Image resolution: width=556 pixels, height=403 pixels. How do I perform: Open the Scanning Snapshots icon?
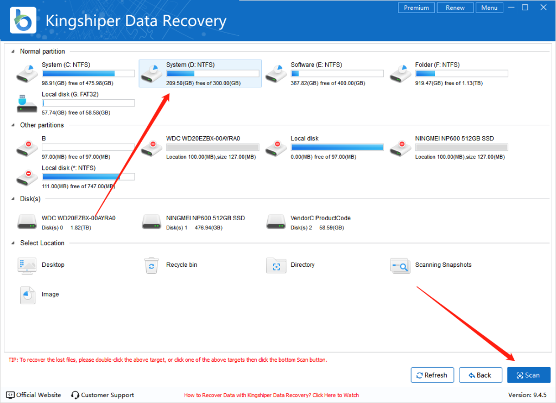(400, 266)
